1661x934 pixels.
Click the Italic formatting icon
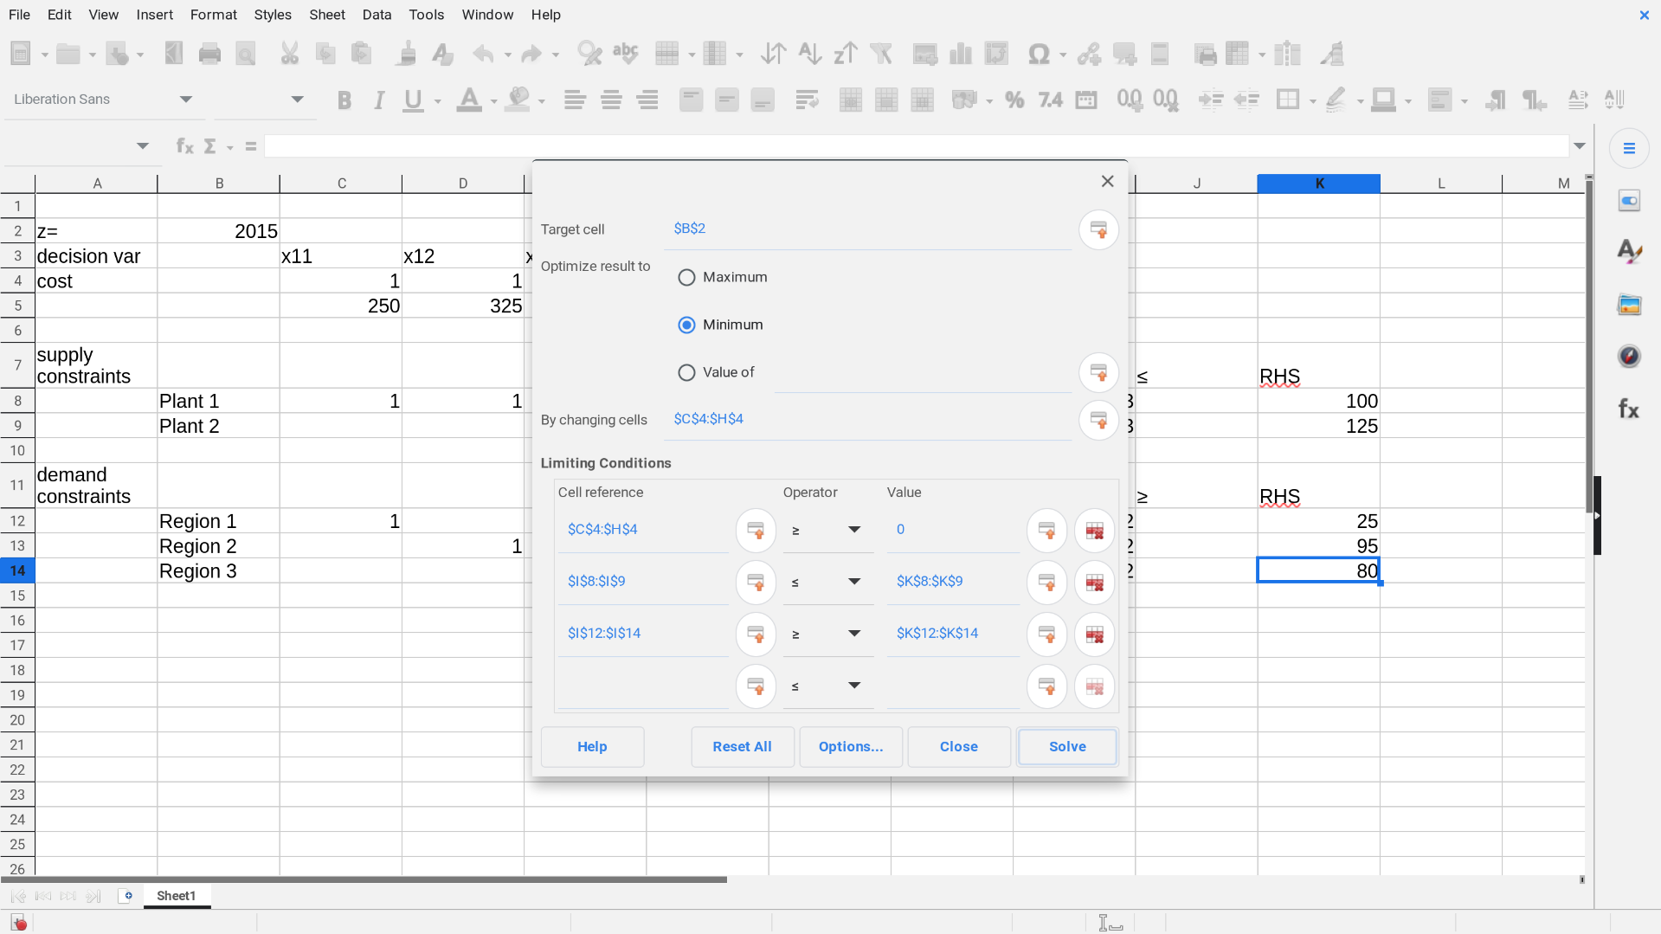tap(379, 100)
